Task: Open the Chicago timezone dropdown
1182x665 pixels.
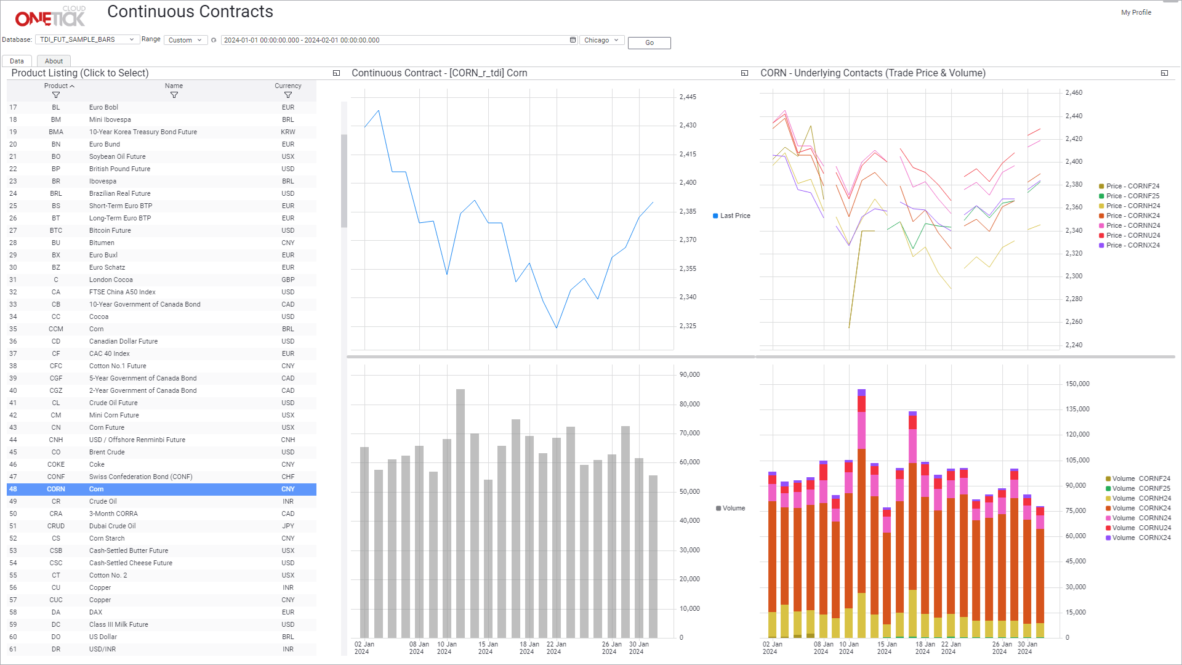Action: point(601,41)
